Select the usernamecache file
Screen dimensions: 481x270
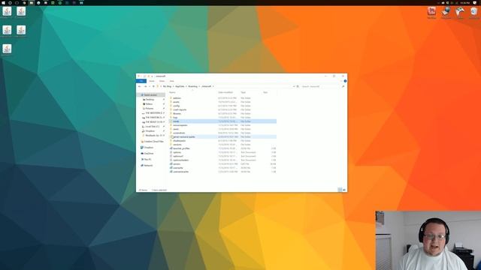coord(223,172)
